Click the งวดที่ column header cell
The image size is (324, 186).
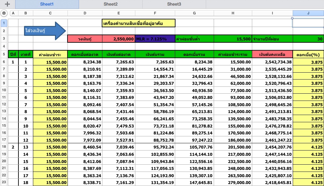pyautogui.click(x=26, y=55)
